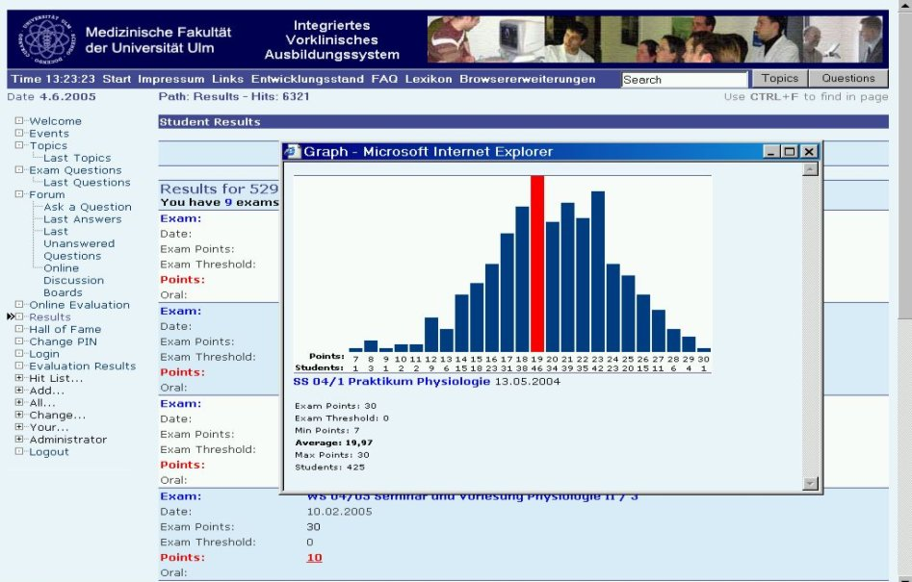912x582 pixels.
Task: Click the Exam Questions node icon
Action: (x=19, y=170)
